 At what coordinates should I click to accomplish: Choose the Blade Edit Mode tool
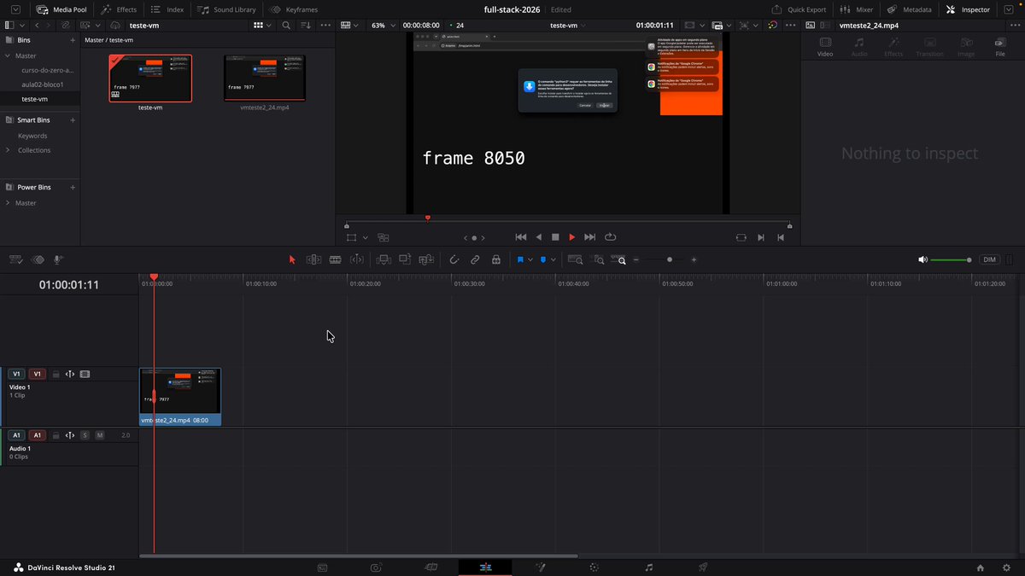[336, 259]
